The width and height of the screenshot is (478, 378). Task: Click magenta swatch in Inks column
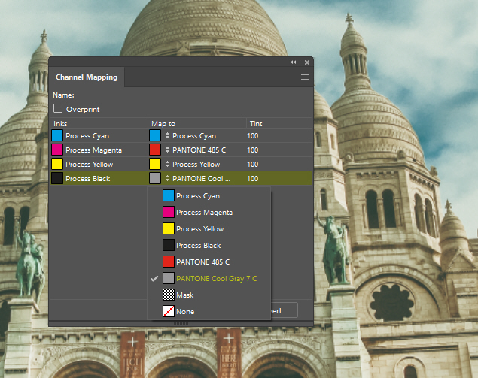pyautogui.click(x=57, y=150)
